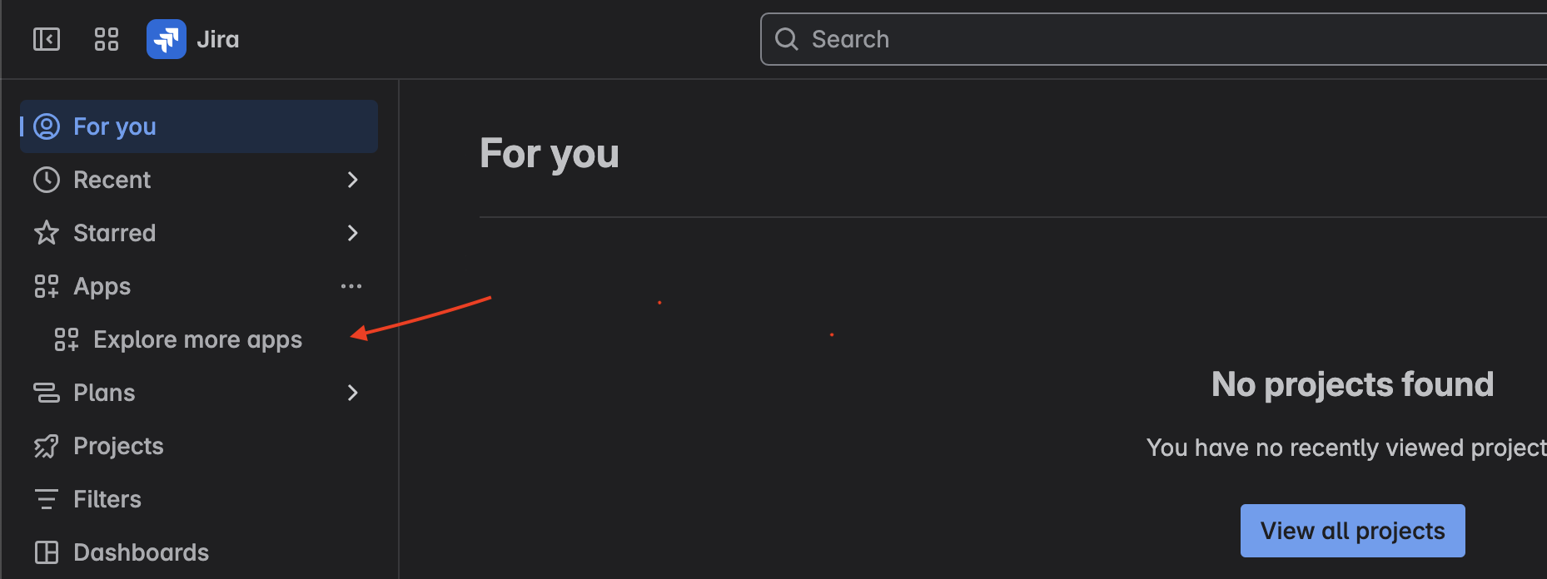The image size is (1547, 579).
Task: Click the Jira logo icon
Action: coord(166,38)
